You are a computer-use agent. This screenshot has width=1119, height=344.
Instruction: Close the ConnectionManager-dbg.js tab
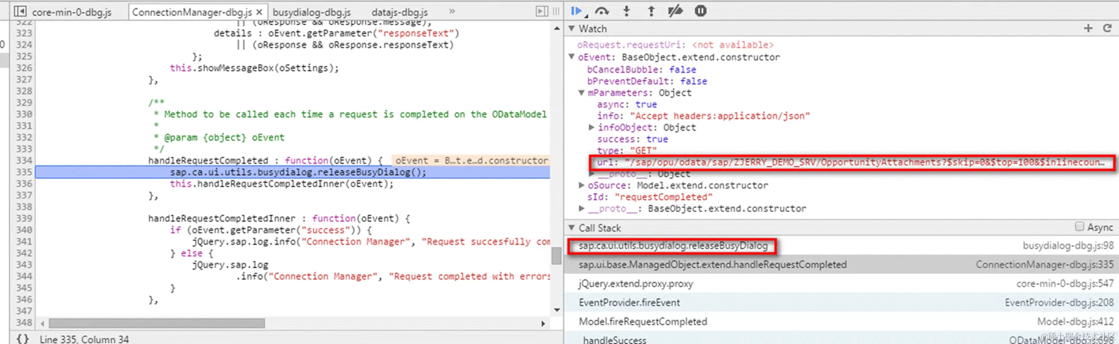(x=259, y=12)
